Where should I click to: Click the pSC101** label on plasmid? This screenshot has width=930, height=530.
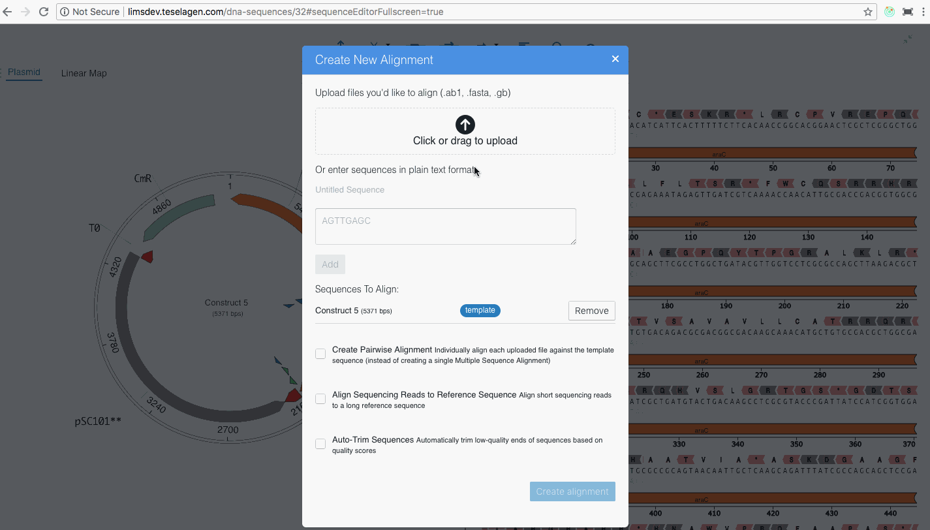click(99, 422)
